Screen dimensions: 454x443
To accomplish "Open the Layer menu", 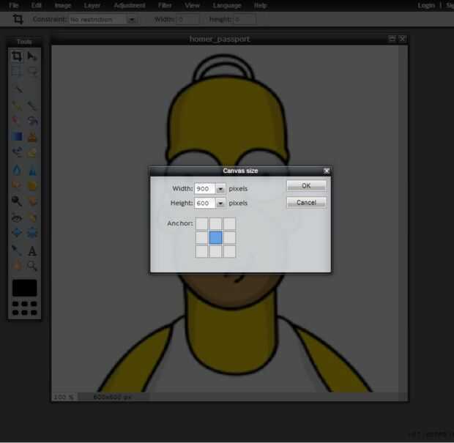I will click(x=92, y=5).
